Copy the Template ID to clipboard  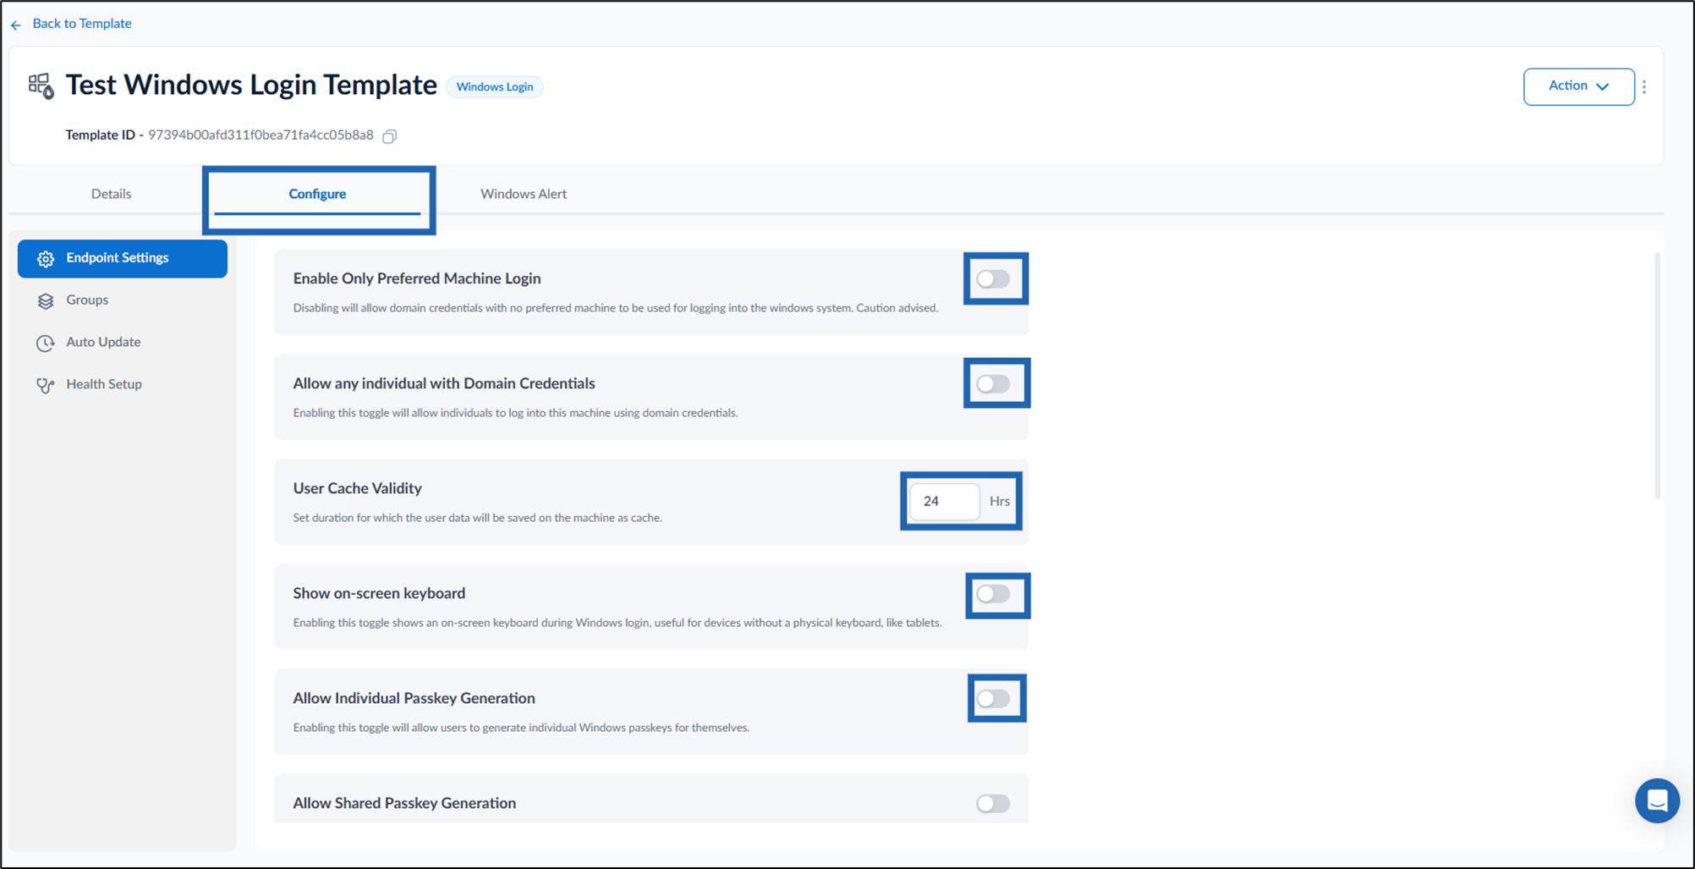[390, 136]
